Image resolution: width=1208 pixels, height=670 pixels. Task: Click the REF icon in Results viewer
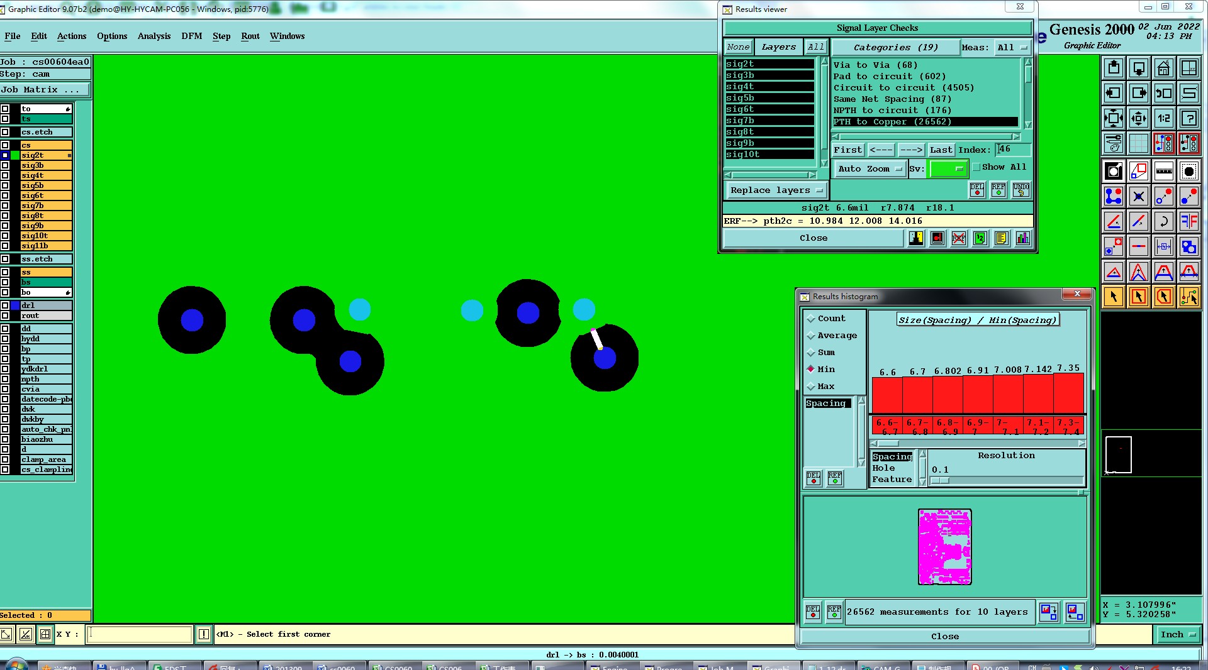[x=998, y=190]
